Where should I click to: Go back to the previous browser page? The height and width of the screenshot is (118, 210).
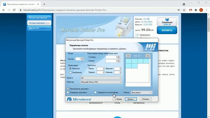coord(4,10)
